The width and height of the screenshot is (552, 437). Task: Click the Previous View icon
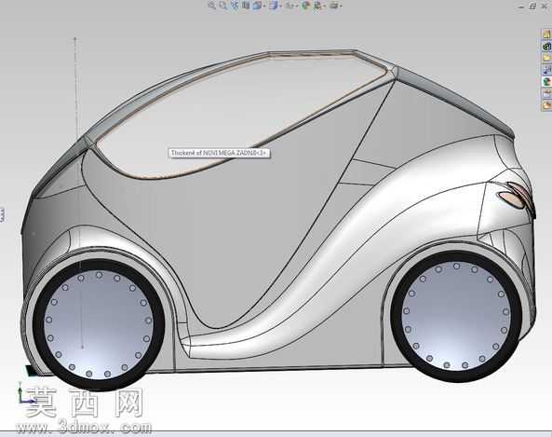click(235, 6)
